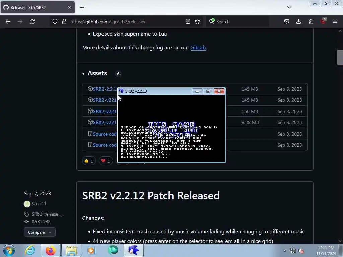Open the SRB2_release_ tag link

(x=48, y=214)
